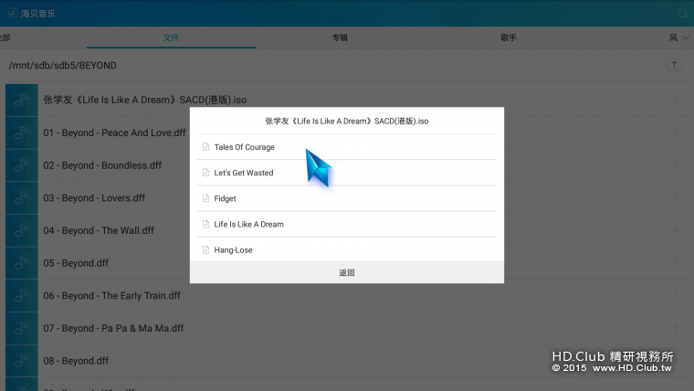Play the track Fidget

pos(347,198)
